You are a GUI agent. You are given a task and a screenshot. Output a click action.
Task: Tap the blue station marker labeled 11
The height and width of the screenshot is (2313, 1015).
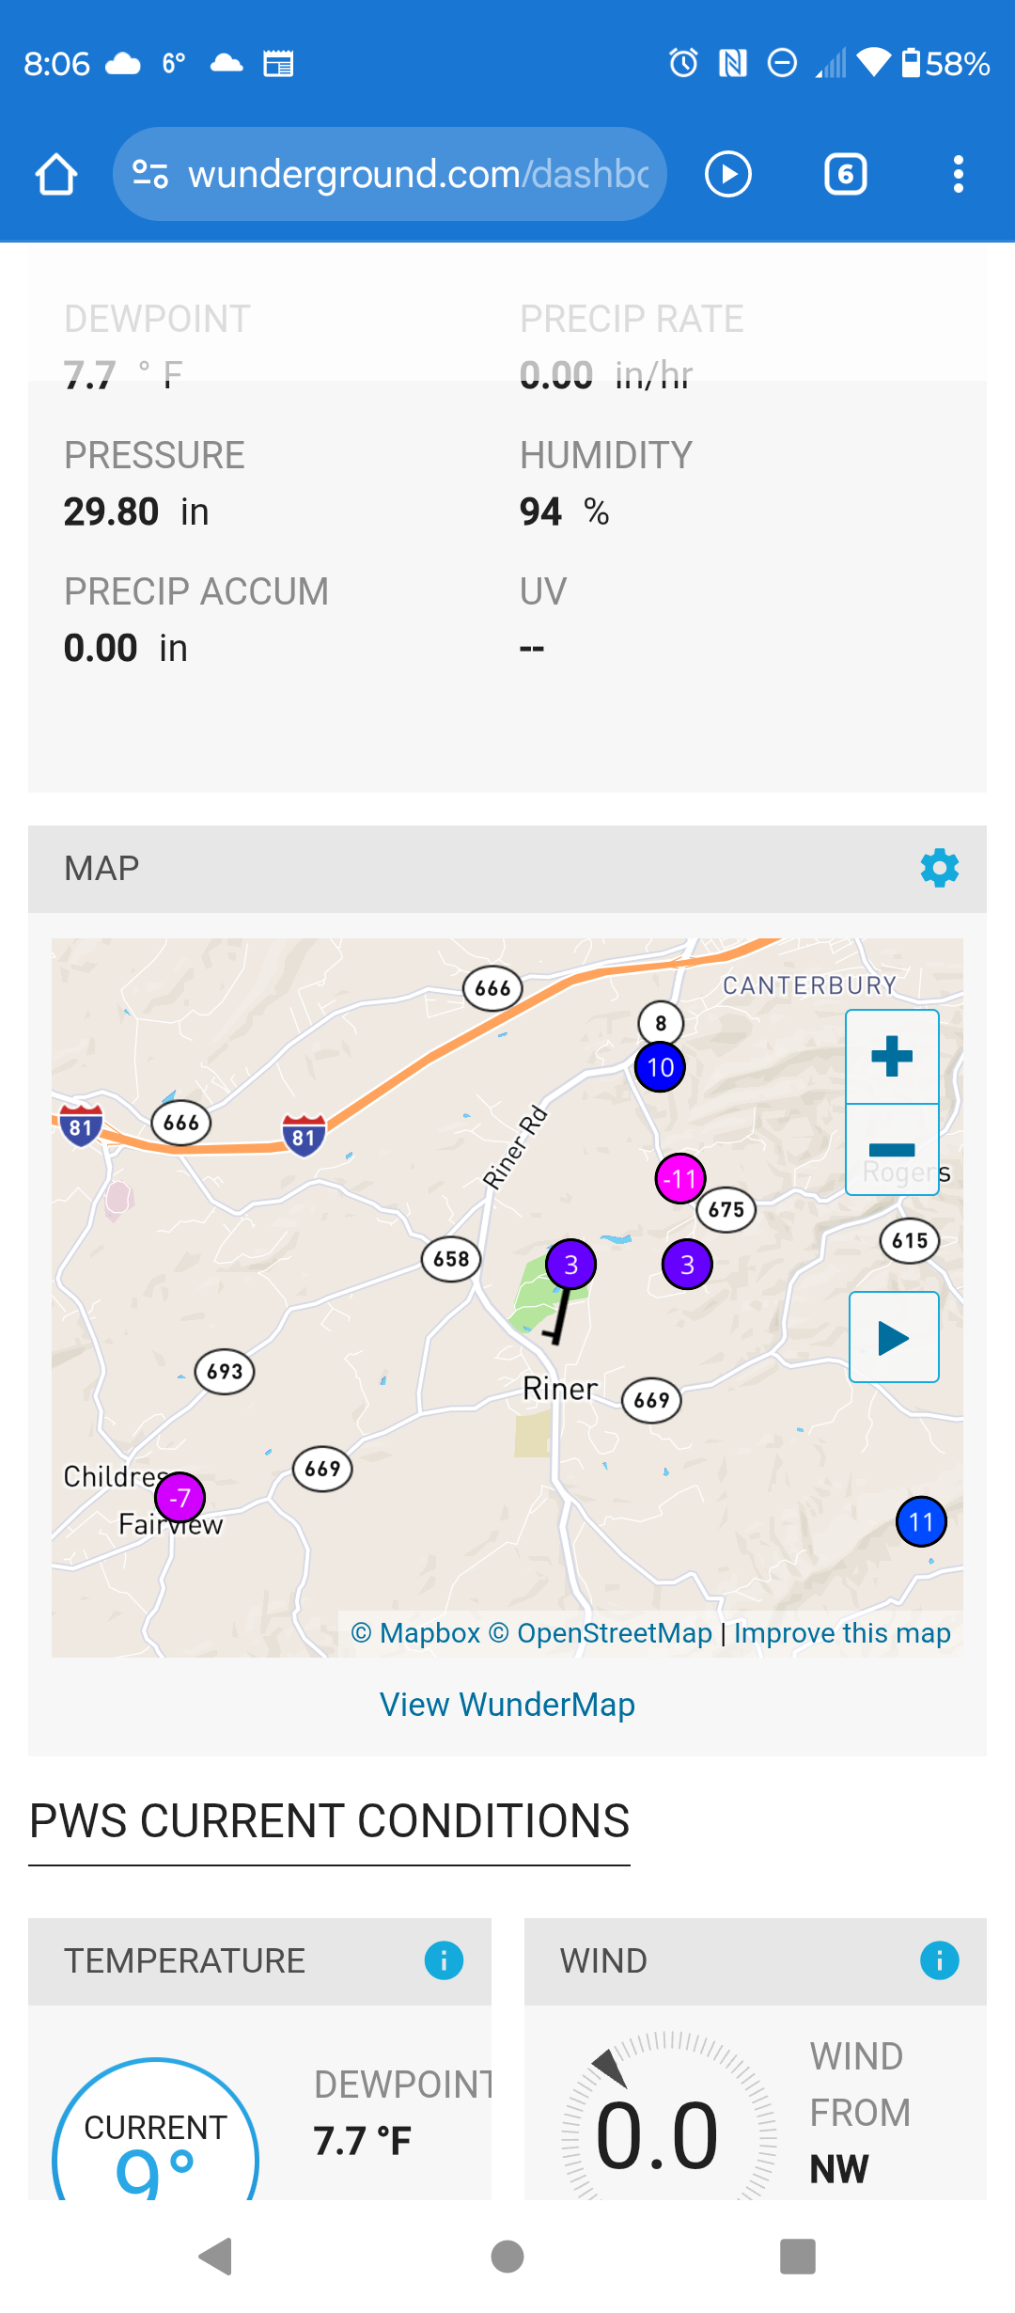click(921, 1522)
